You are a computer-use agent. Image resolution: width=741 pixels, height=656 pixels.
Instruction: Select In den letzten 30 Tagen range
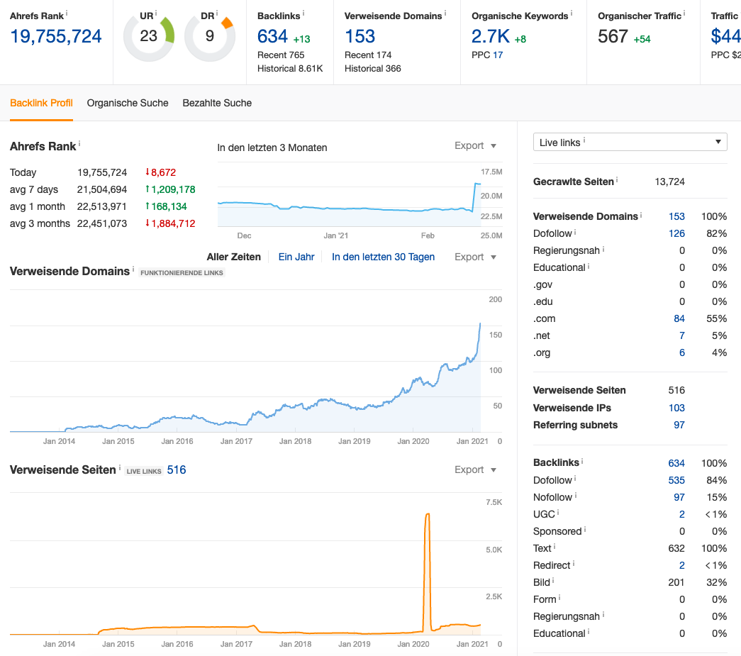(x=383, y=257)
